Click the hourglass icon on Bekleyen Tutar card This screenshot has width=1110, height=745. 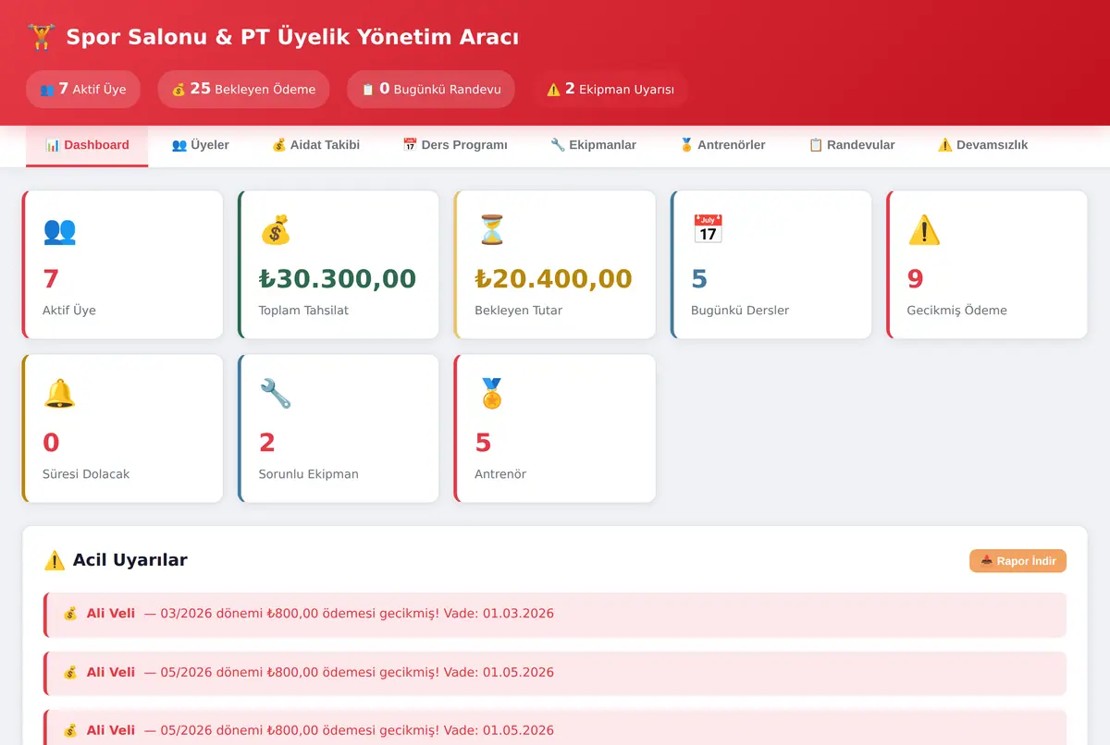coord(491,230)
